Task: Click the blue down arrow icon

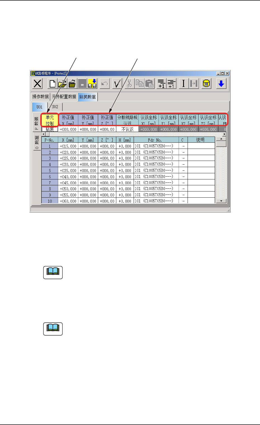Action: pos(221,84)
